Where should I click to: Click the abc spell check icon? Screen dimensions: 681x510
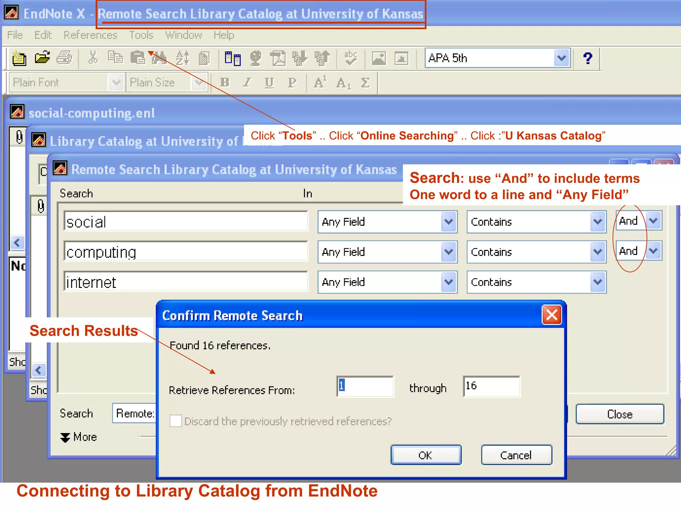point(350,58)
